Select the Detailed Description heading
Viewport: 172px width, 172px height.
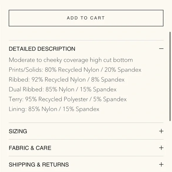click(42, 49)
